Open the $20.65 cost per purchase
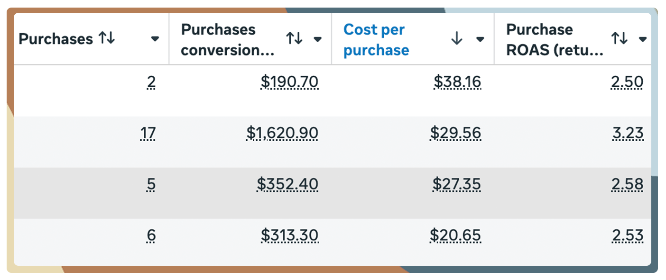 pyautogui.click(x=455, y=235)
